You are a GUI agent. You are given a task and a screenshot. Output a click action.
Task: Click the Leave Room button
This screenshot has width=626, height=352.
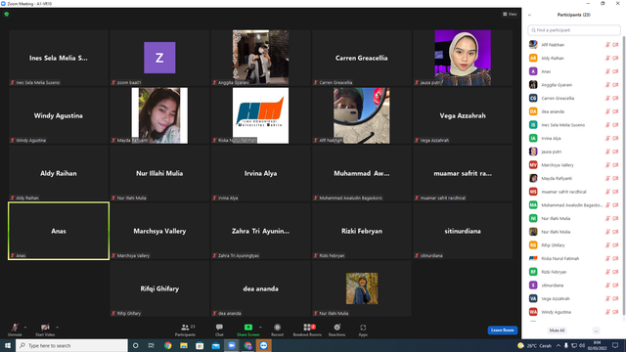(x=502, y=330)
